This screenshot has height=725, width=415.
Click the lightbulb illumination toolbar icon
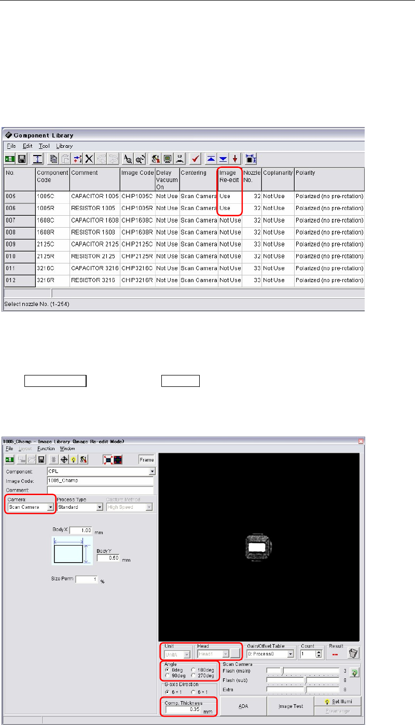click(x=74, y=459)
